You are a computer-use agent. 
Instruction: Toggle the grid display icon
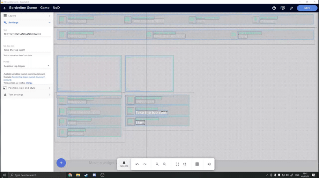pos(197,164)
